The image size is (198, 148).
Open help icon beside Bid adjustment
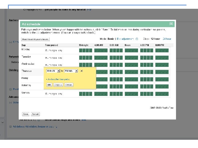coord(137,39)
